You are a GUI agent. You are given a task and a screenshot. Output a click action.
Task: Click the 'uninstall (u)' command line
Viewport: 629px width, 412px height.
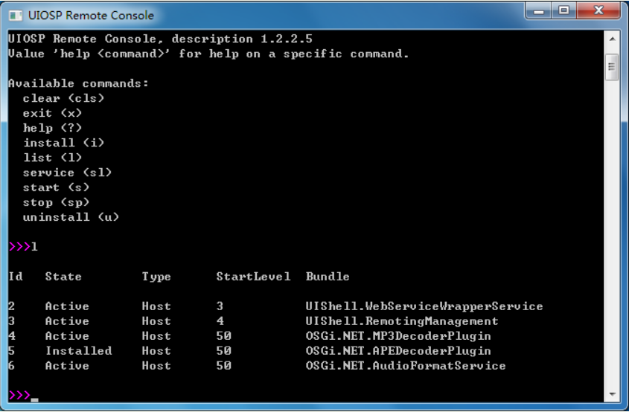pyautogui.click(x=71, y=217)
